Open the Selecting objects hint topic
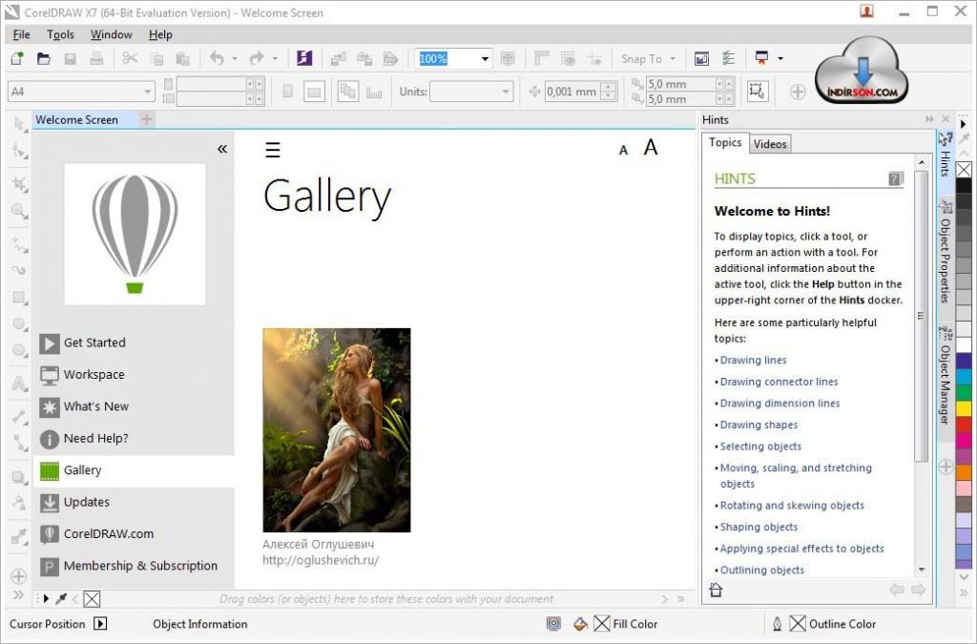The width and height of the screenshot is (977, 644). tap(760, 447)
